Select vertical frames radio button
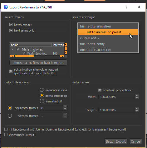Screen dimensions: 147x148 click(10, 116)
